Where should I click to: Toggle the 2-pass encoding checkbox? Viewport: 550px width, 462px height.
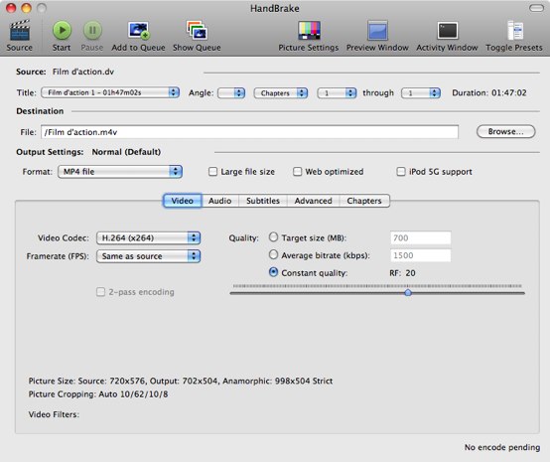100,292
